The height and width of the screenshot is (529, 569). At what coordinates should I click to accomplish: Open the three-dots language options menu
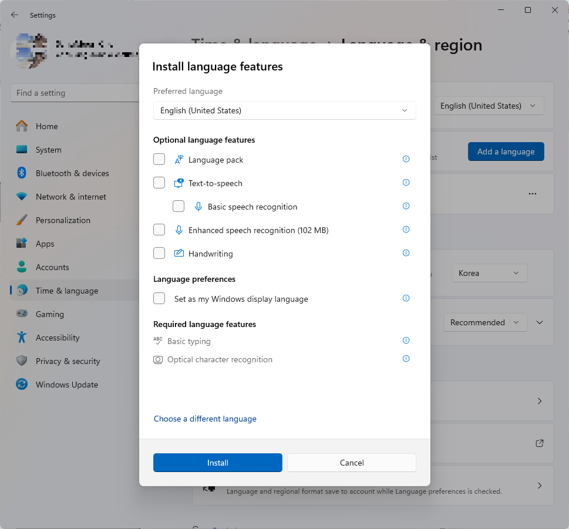tap(533, 194)
